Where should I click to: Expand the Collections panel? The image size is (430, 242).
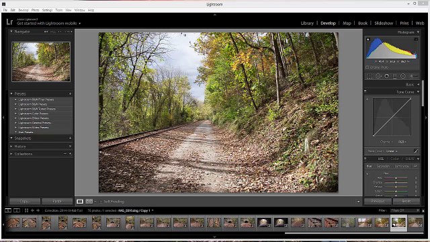11,154
